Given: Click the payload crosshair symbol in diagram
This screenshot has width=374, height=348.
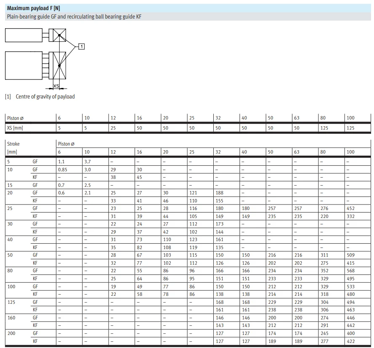Looking at the screenshot, I should (59, 35).
